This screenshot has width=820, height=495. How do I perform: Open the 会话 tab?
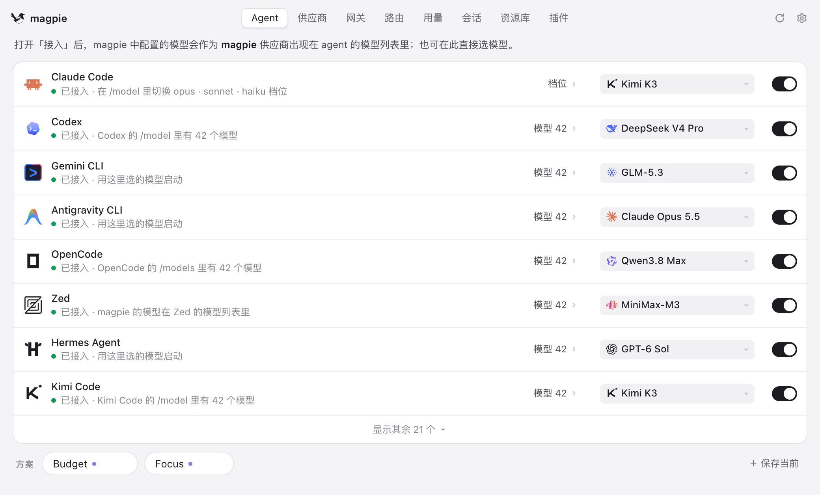(471, 18)
